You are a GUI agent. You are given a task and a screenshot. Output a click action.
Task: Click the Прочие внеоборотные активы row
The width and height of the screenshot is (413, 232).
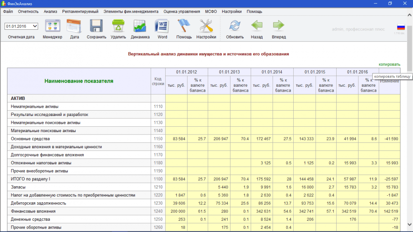[x=39, y=171]
